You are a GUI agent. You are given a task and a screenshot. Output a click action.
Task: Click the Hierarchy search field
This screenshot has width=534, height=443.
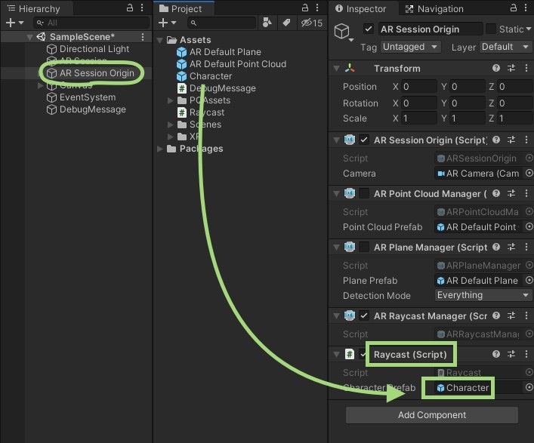(x=91, y=23)
